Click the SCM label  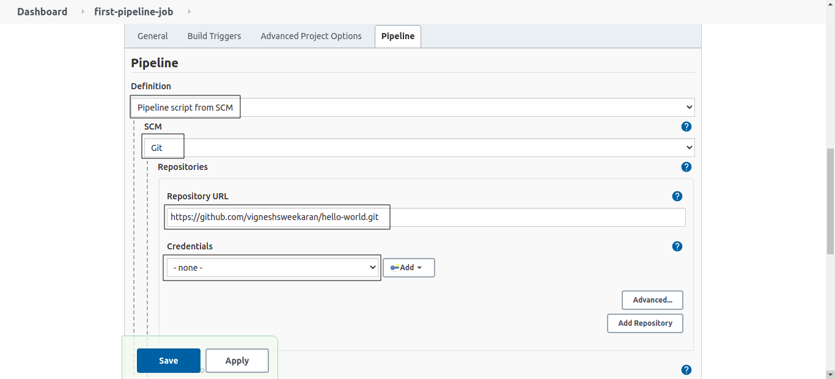[153, 127]
